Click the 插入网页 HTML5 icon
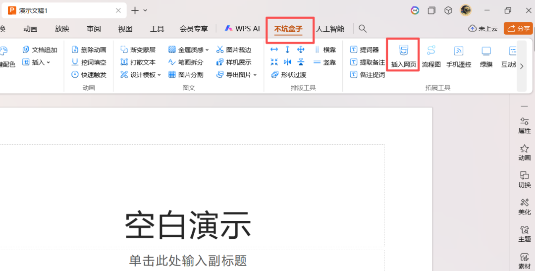This screenshot has width=535, height=271. [403, 51]
